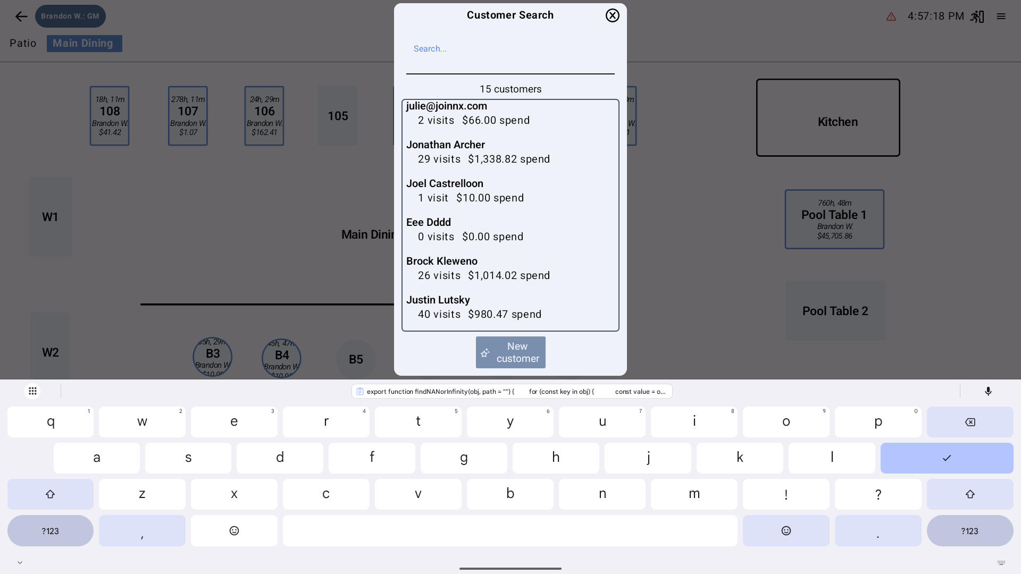
Task: Toggle the left shift key
Action: 51,494
